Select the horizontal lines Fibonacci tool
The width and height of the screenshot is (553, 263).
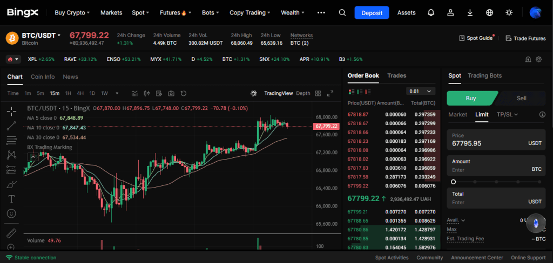pos(11,140)
